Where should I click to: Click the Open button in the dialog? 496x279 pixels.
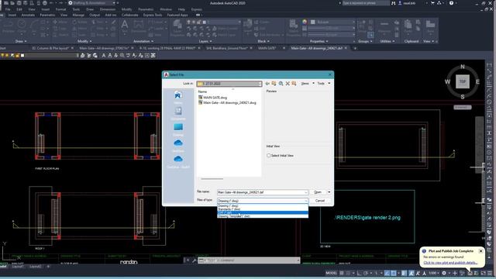[x=318, y=192]
